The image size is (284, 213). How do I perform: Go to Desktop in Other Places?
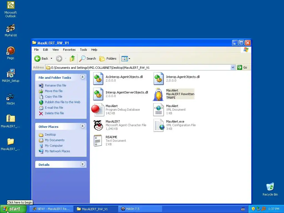tap(50, 135)
